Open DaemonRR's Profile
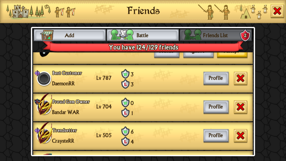The image size is (286, 161). [x=216, y=78]
